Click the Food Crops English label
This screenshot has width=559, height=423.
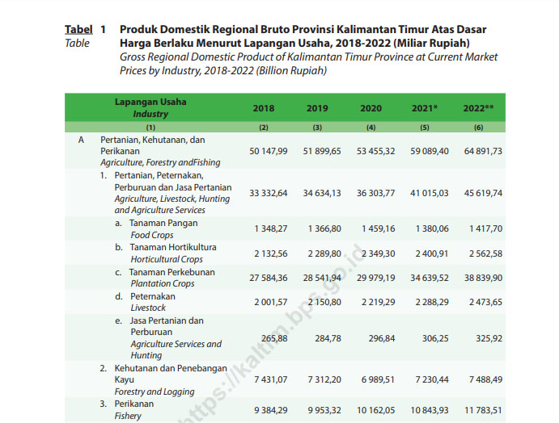[x=152, y=235]
